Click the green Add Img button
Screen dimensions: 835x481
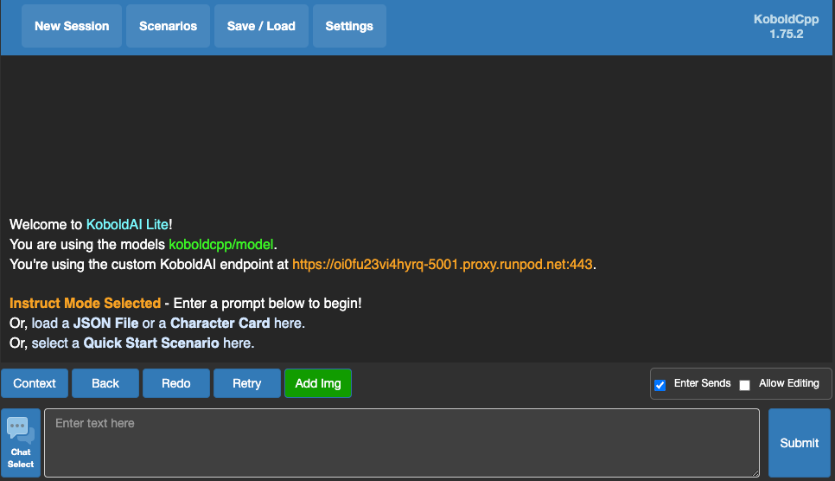[318, 383]
